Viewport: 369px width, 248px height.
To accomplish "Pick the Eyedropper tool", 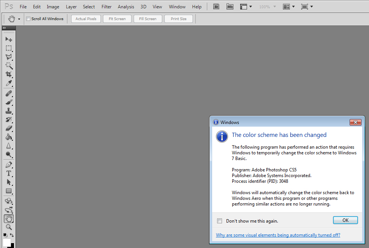I will click(8, 83).
